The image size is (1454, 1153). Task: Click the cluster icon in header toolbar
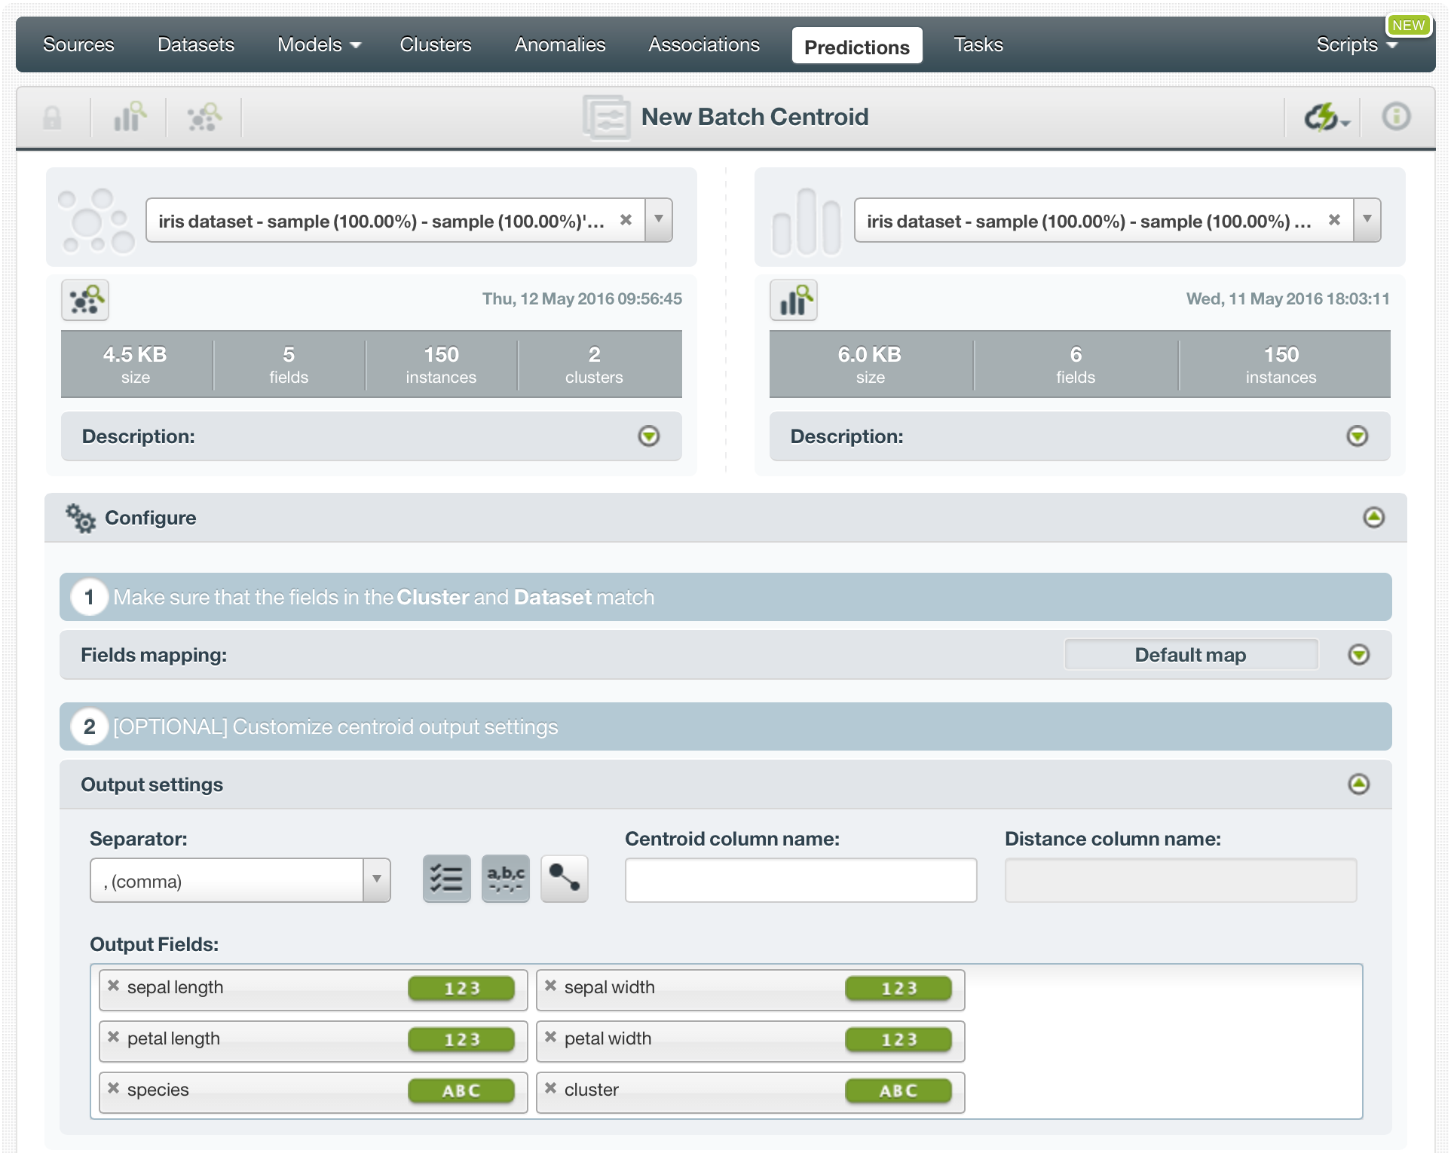204,117
